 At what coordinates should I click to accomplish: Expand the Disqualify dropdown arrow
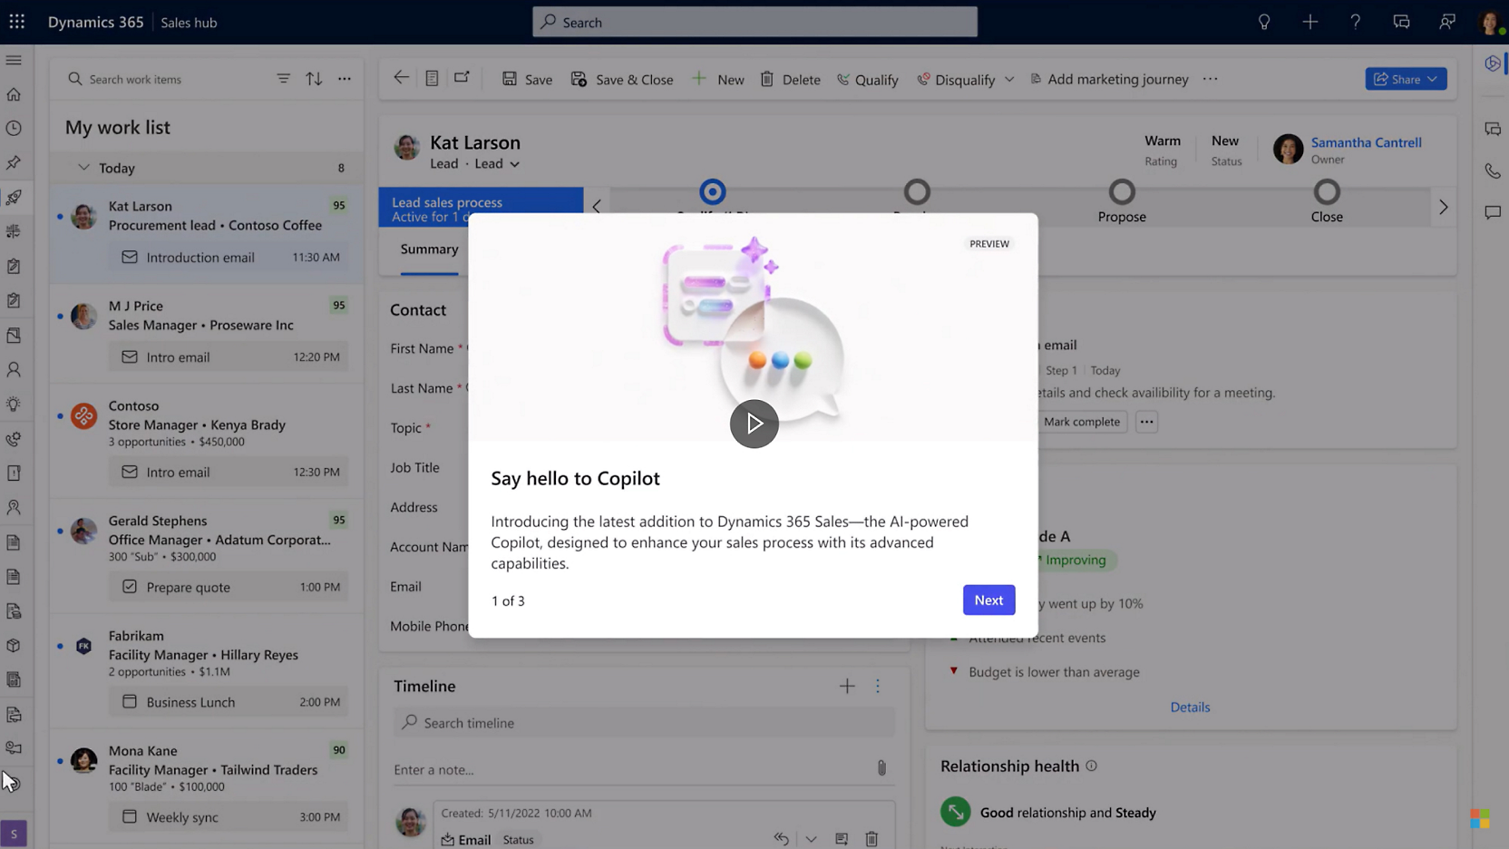point(1009,79)
